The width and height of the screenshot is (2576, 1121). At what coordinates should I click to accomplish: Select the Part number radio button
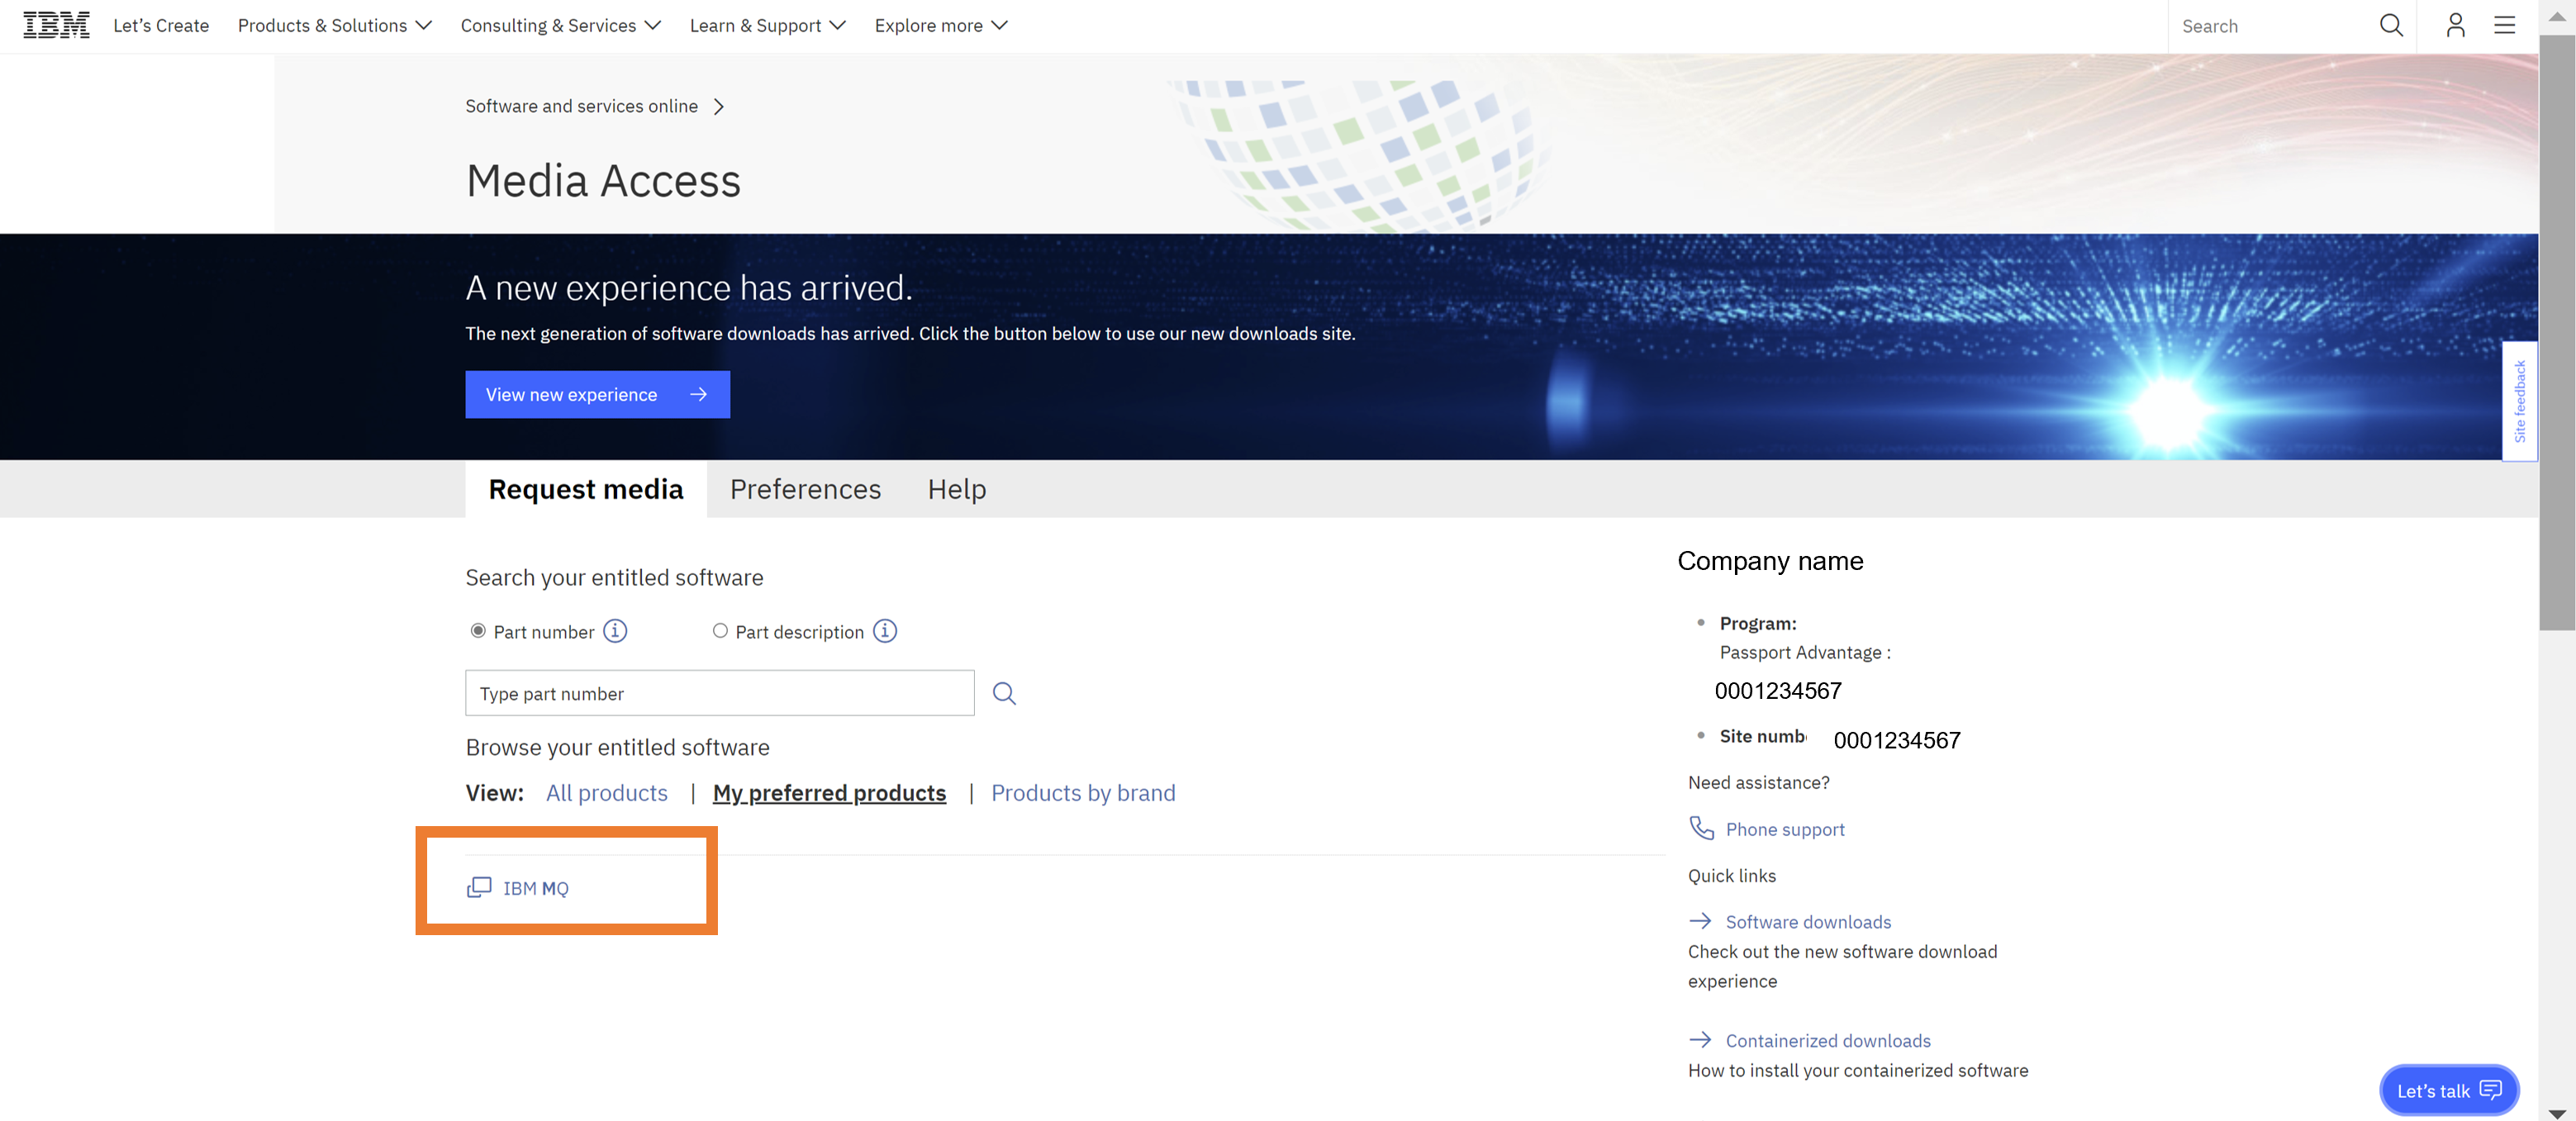pos(478,631)
